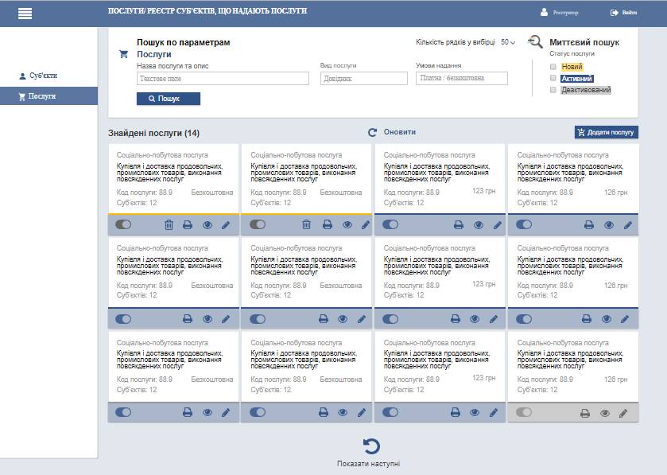Open the hamburger menu in the header
The width and height of the screenshot is (667, 475).
coord(24,14)
